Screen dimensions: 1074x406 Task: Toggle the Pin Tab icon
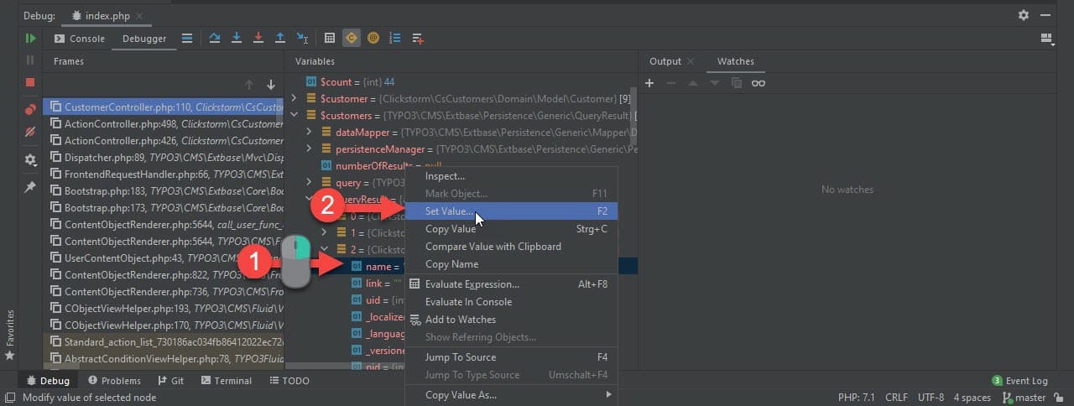pyautogui.click(x=30, y=187)
